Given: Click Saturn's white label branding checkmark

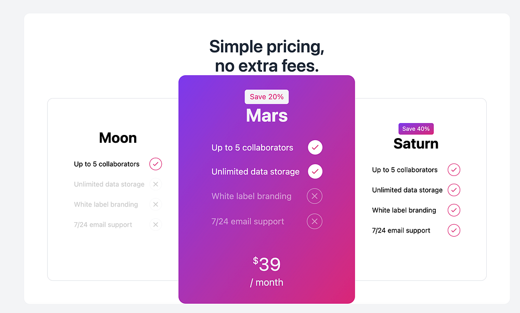Looking at the screenshot, I should pyautogui.click(x=454, y=210).
